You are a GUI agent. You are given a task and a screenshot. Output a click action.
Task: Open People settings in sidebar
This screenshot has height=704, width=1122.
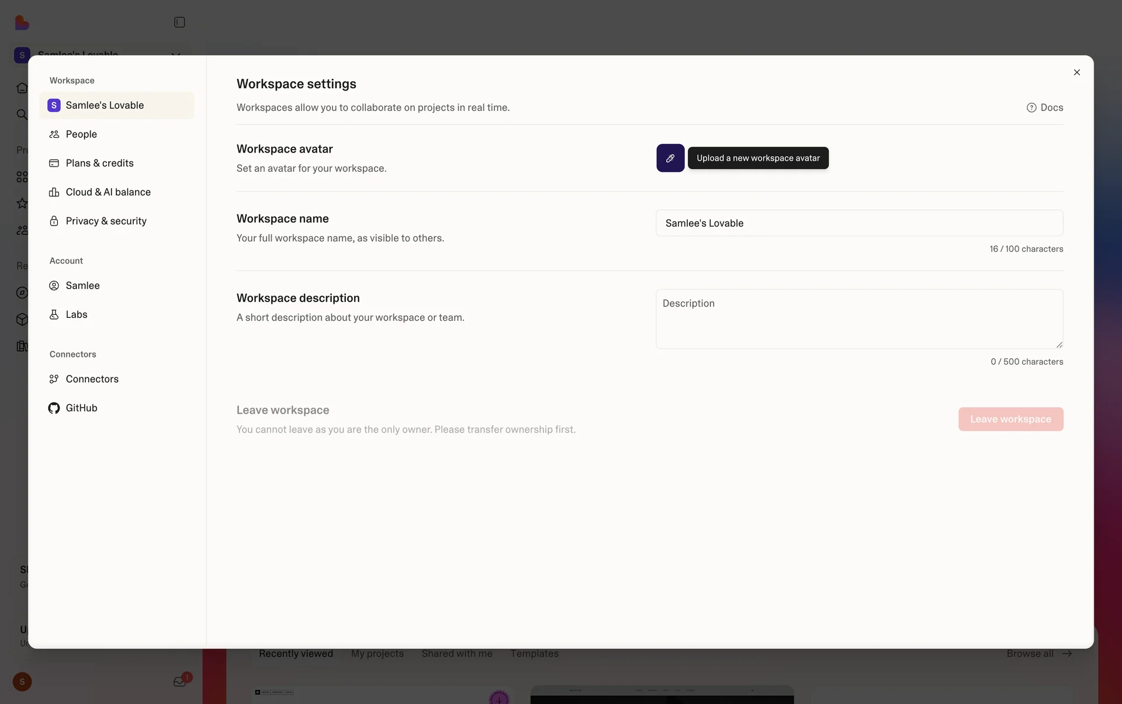[x=81, y=134]
